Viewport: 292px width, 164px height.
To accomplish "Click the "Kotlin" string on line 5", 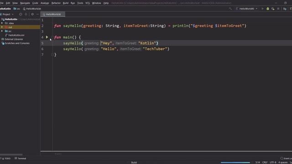I will (147, 43).
